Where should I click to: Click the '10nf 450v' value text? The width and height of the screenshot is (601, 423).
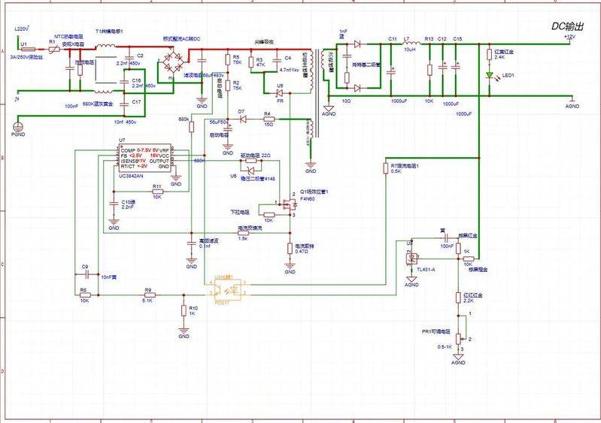(126, 122)
